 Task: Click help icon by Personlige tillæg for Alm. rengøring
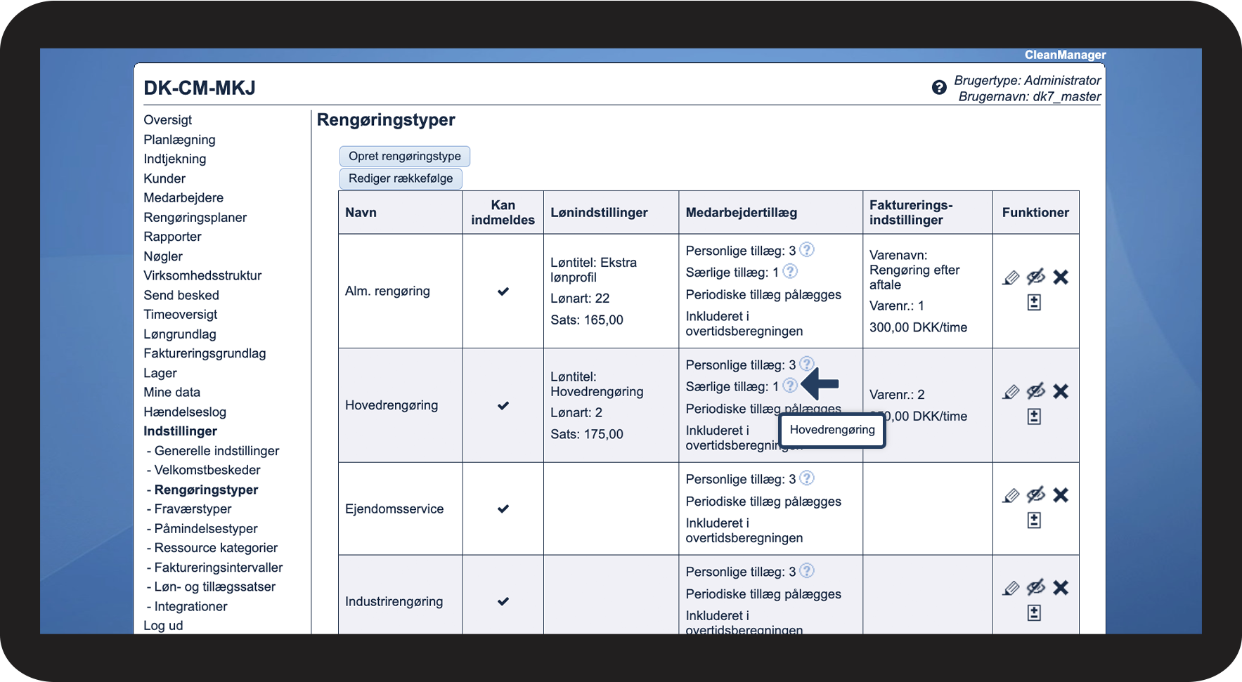click(807, 250)
